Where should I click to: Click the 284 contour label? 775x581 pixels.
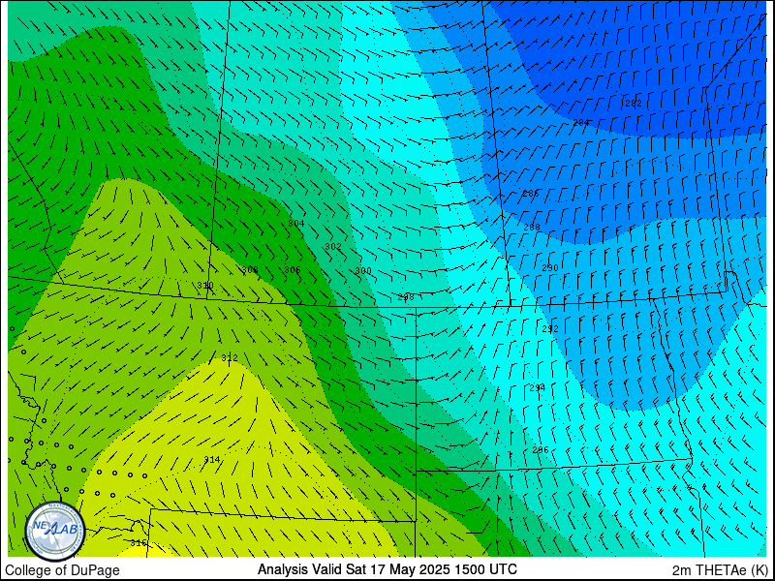pyautogui.click(x=580, y=123)
